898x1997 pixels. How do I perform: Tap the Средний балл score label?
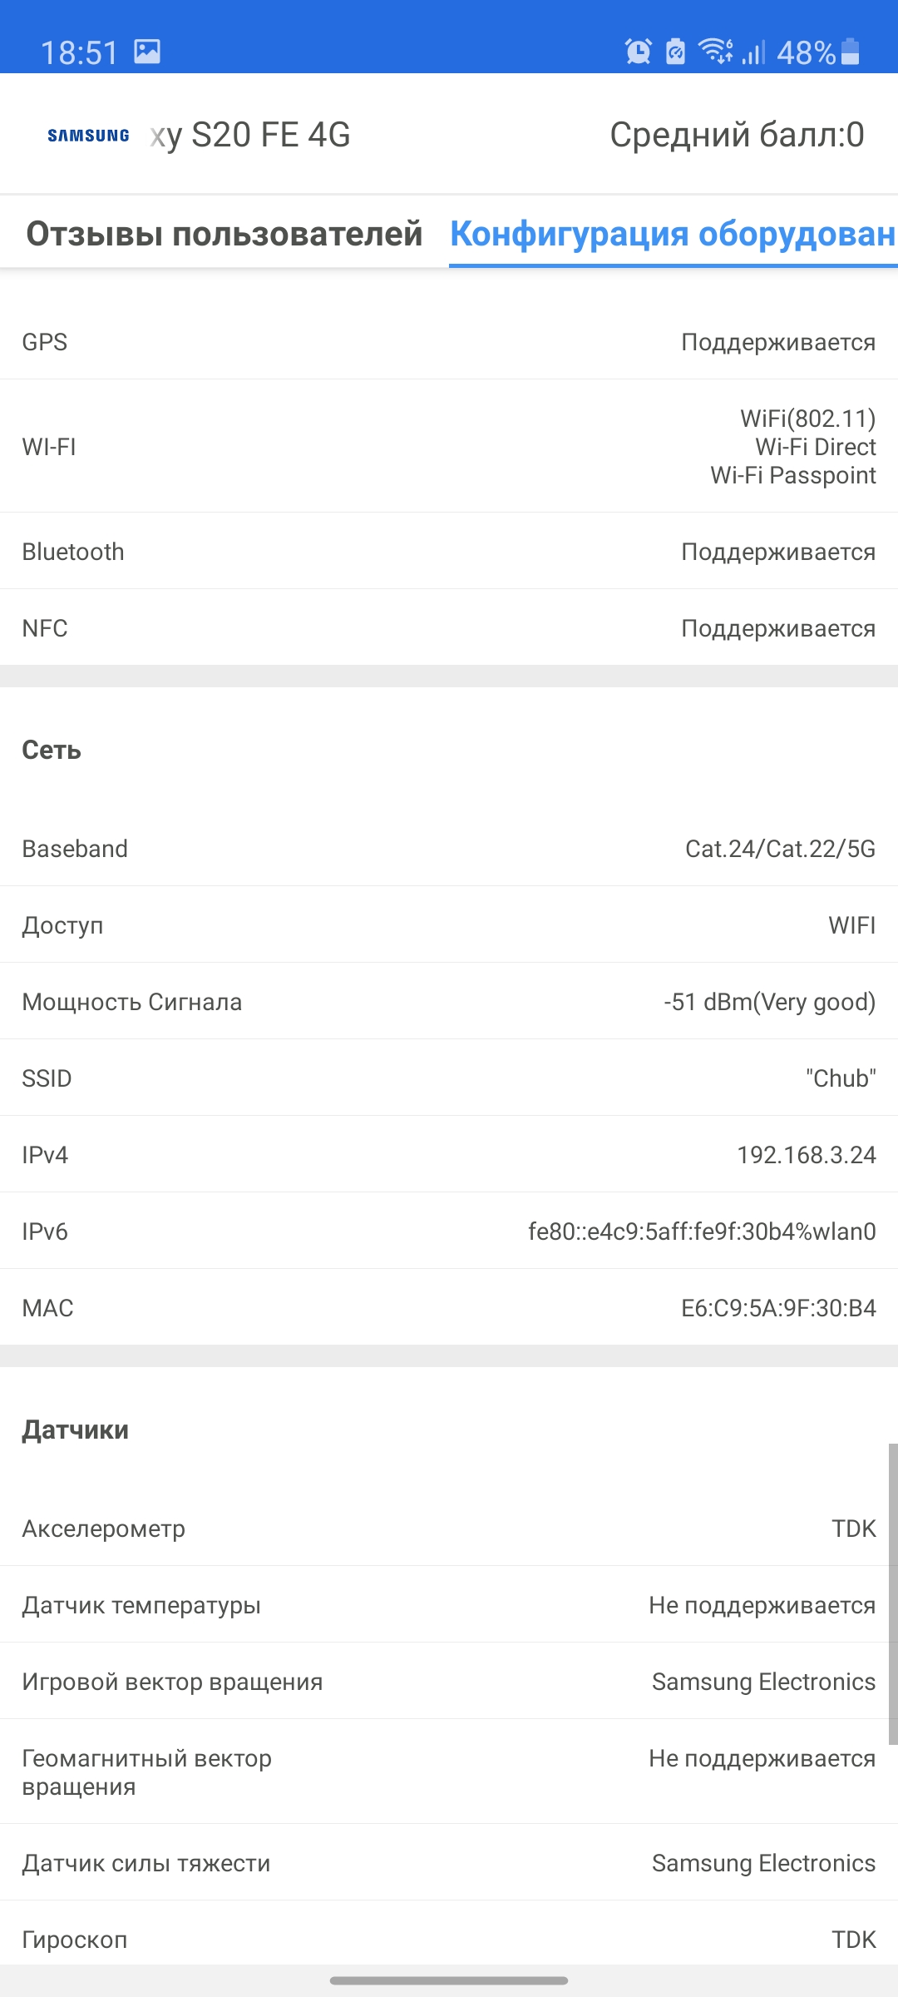tap(737, 135)
